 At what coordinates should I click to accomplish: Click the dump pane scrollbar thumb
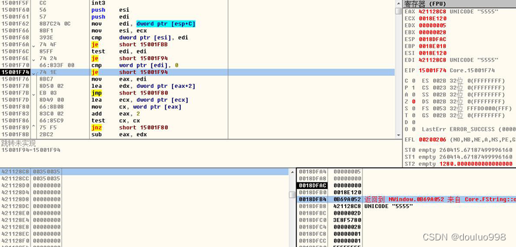[292, 195]
